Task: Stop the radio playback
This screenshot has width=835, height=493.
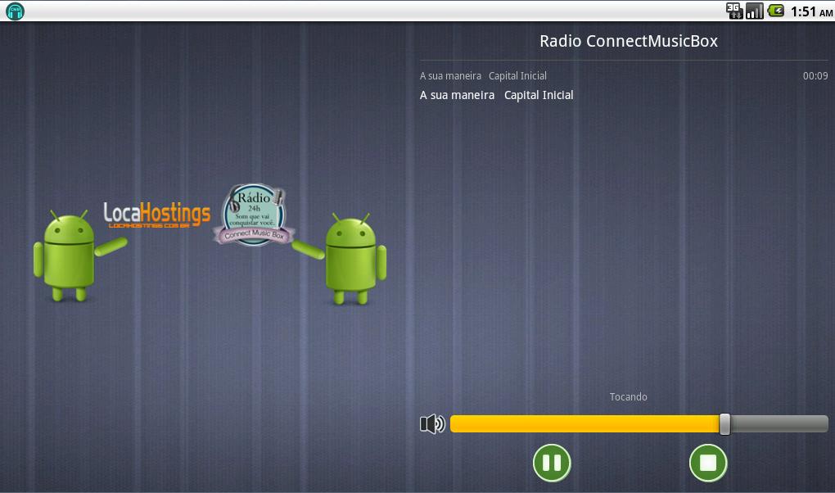Action: click(x=708, y=463)
